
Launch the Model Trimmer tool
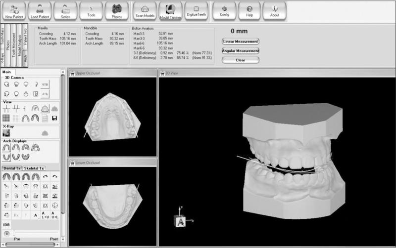pos(170,10)
